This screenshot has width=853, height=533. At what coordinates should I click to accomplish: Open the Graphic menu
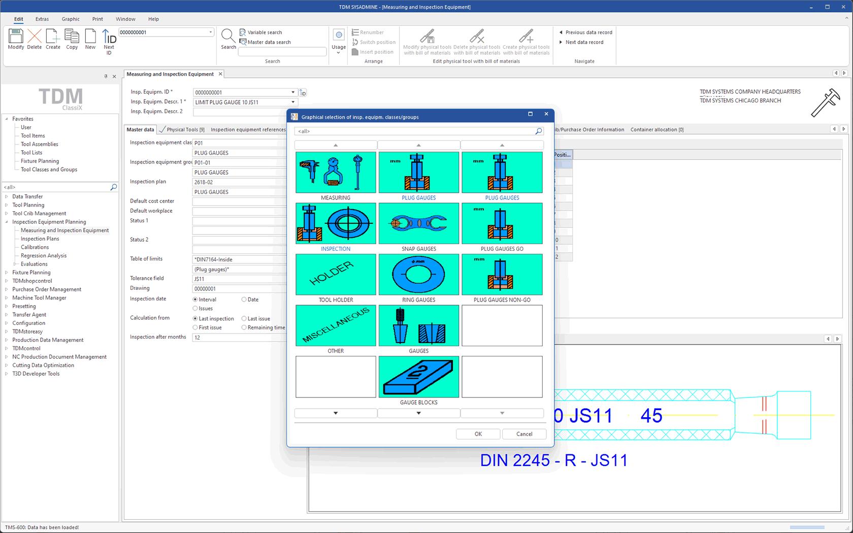pyautogui.click(x=71, y=19)
